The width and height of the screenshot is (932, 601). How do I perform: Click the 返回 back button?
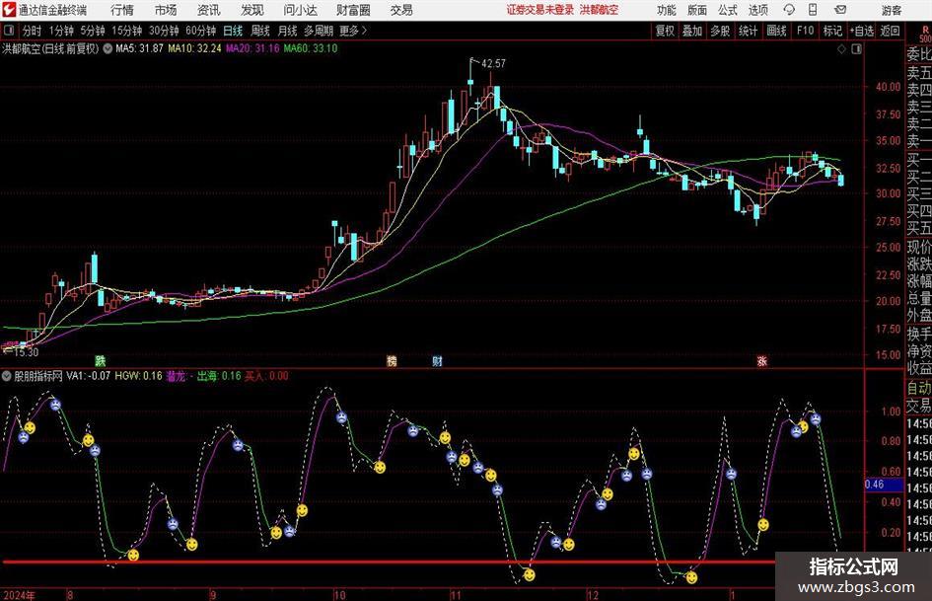click(890, 31)
